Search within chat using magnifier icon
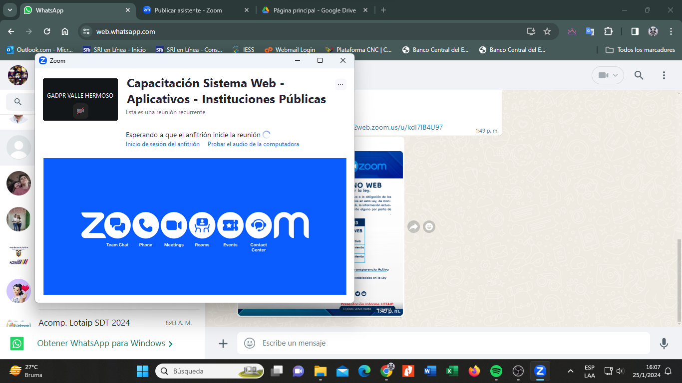The image size is (682, 383). 639,75
